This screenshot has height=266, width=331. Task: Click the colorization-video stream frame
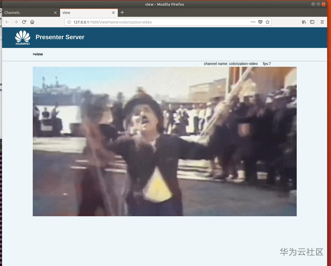[164, 142]
